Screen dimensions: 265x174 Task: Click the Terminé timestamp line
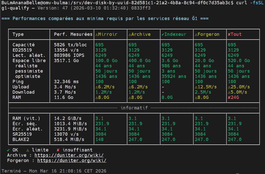(54, 171)
